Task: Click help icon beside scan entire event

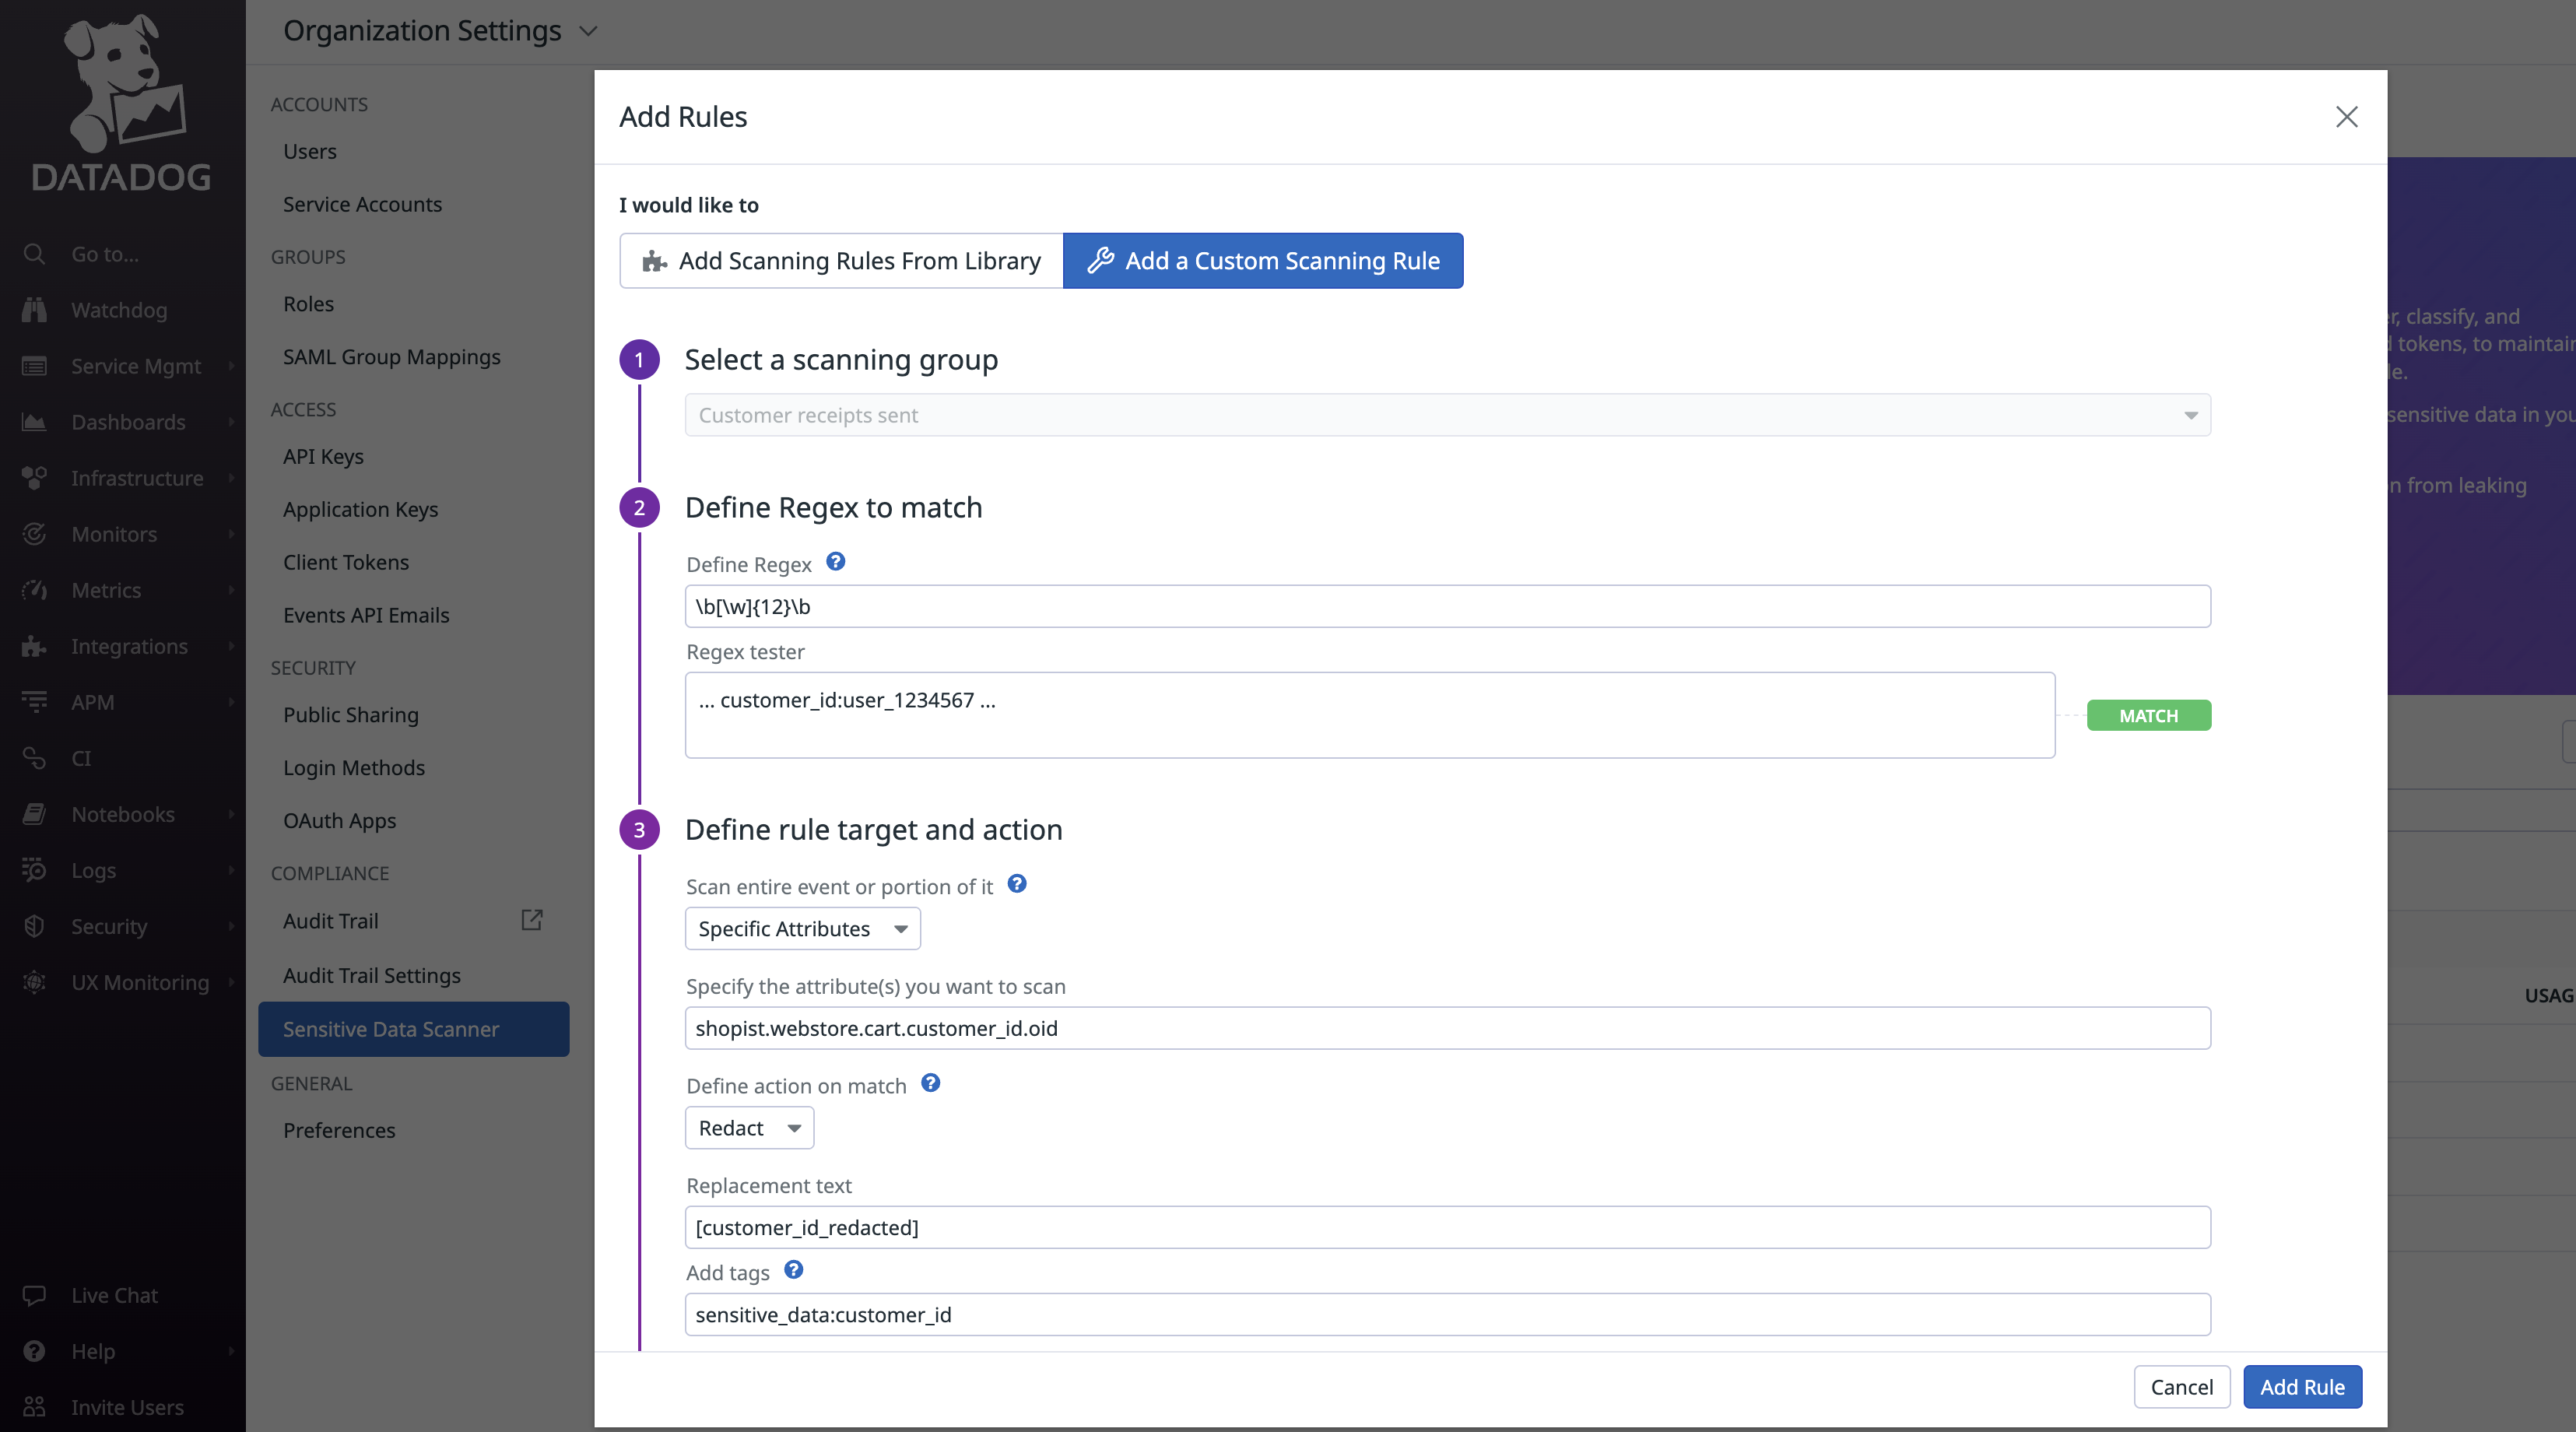Action: [x=1017, y=884]
